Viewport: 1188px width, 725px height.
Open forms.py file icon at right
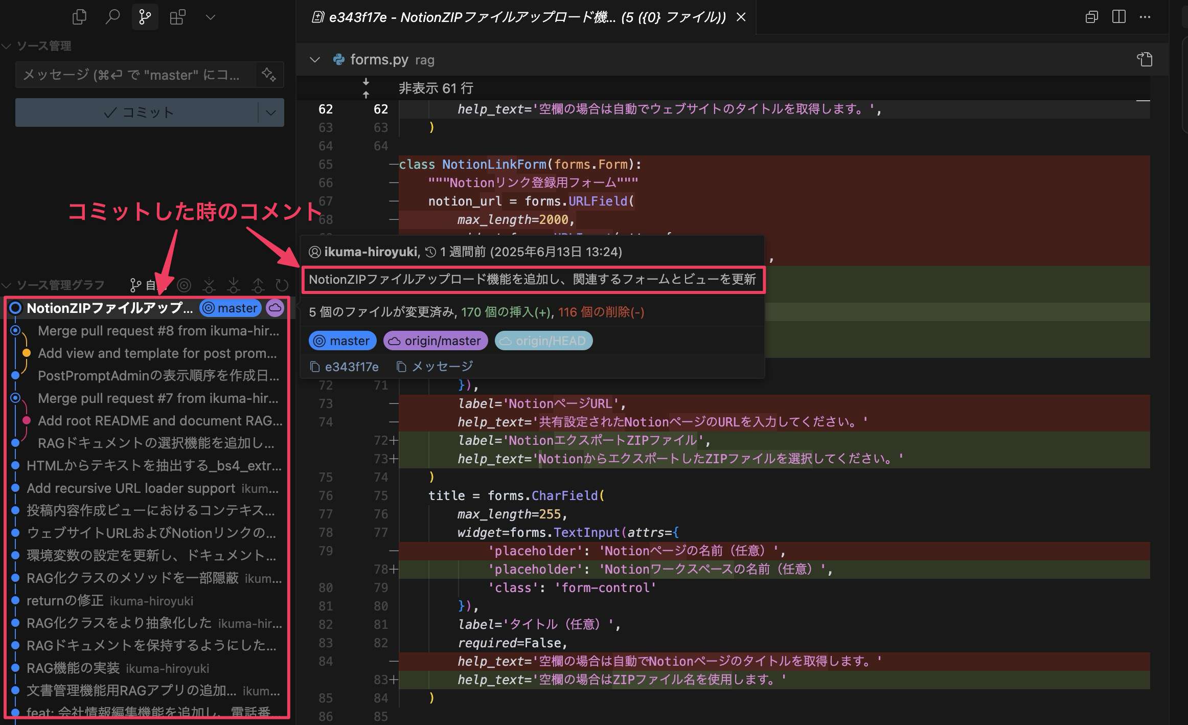tap(1145, 59)
